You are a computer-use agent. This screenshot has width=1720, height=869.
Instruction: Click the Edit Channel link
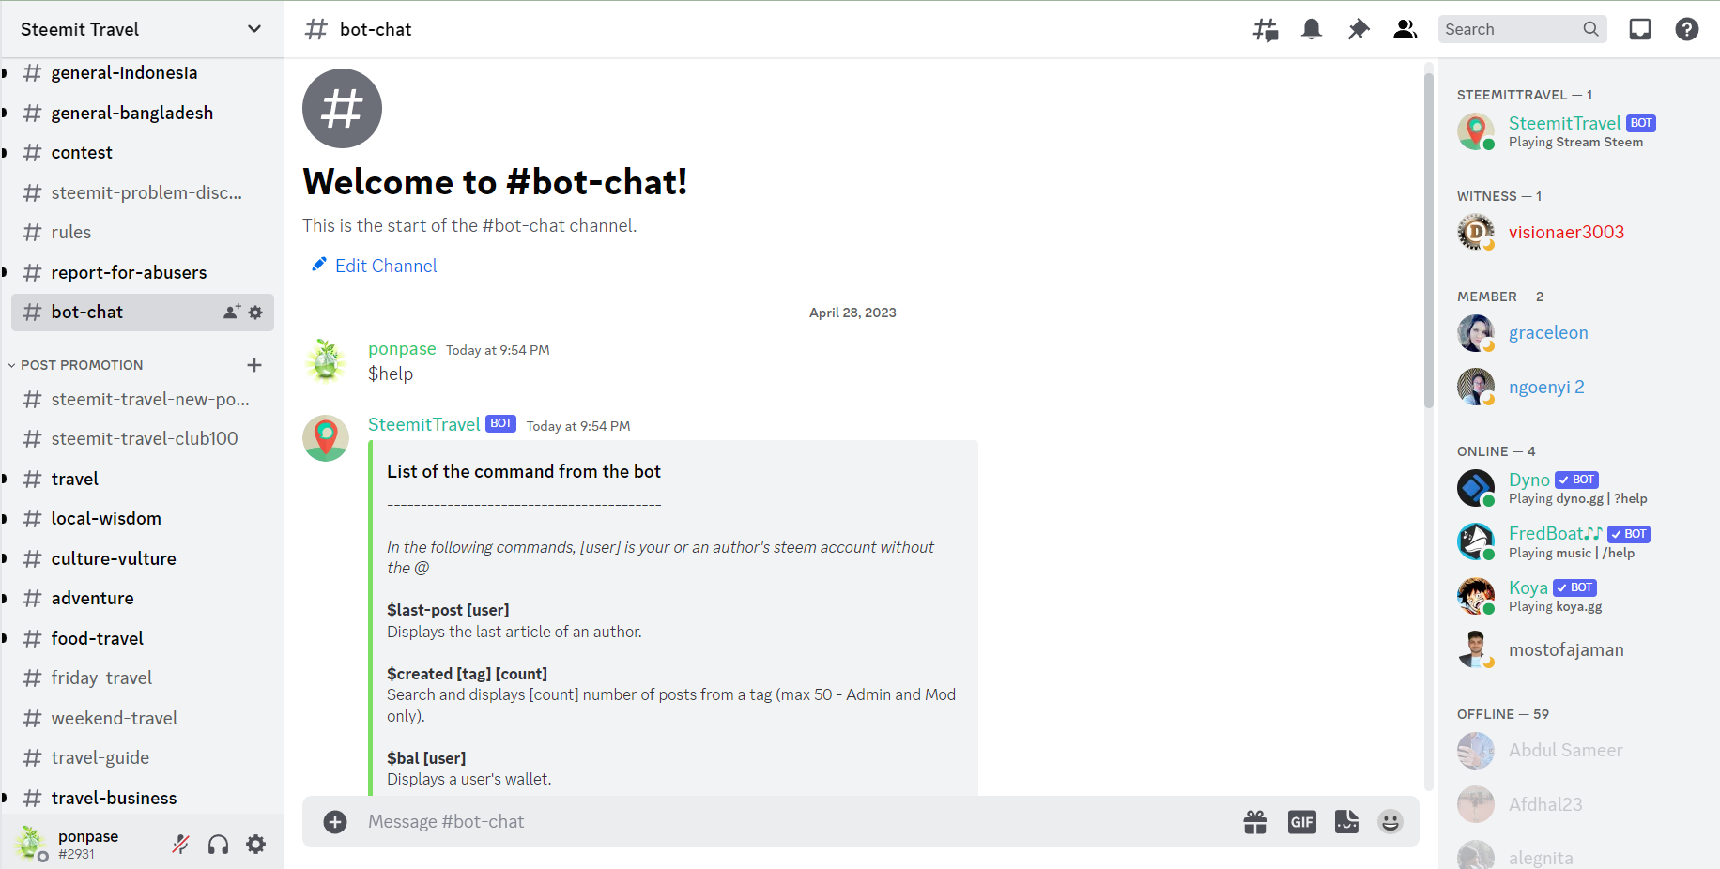[384, 266]
